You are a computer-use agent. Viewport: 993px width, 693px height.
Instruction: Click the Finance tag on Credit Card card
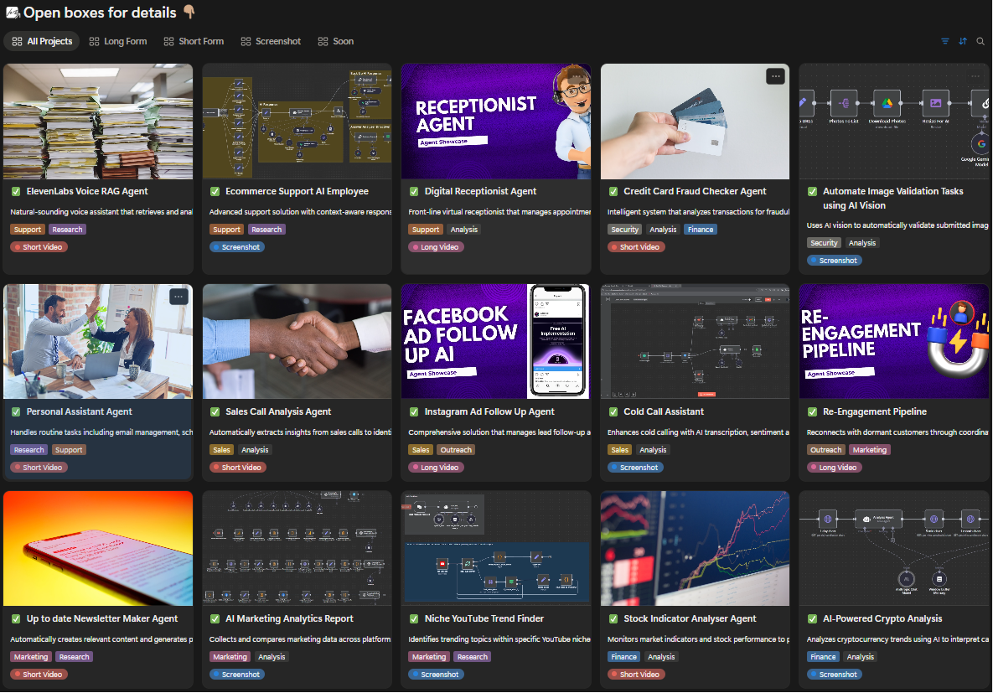tap(701, 230)
